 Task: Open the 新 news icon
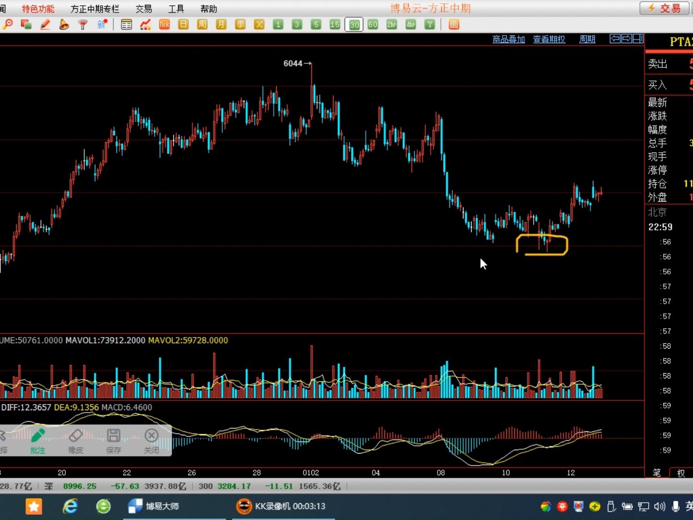pos(102,25)
